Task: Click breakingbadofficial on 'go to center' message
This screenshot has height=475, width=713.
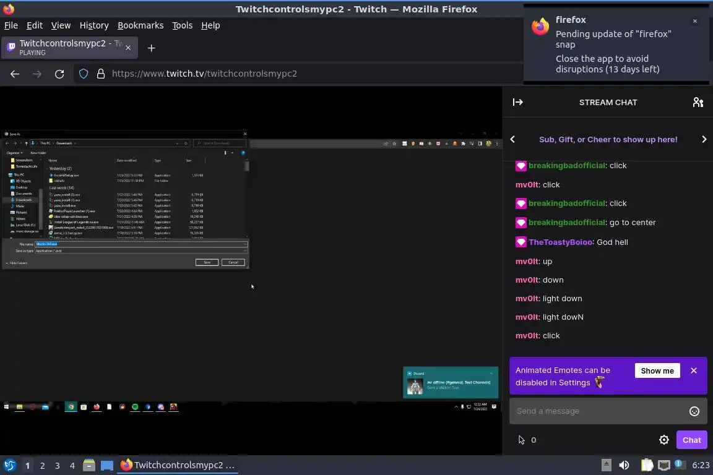Action: point(566,223)
